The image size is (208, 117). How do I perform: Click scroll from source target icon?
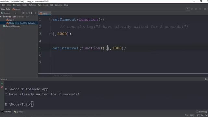coord(23,13)
